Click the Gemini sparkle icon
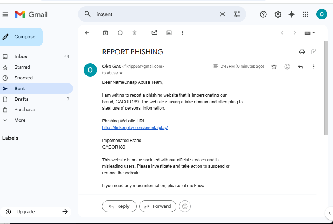 point(292,14)
